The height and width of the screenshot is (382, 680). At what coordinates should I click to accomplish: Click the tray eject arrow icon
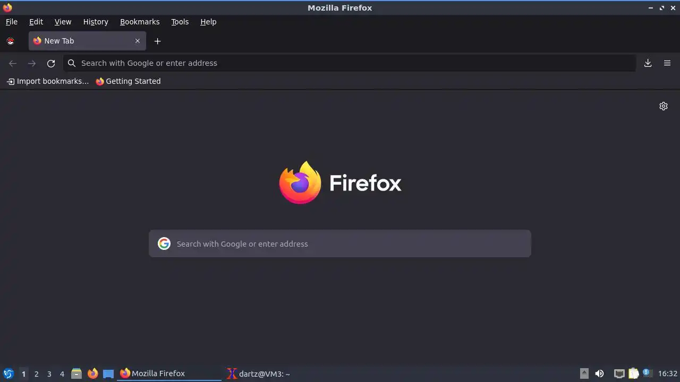(584, 374)
